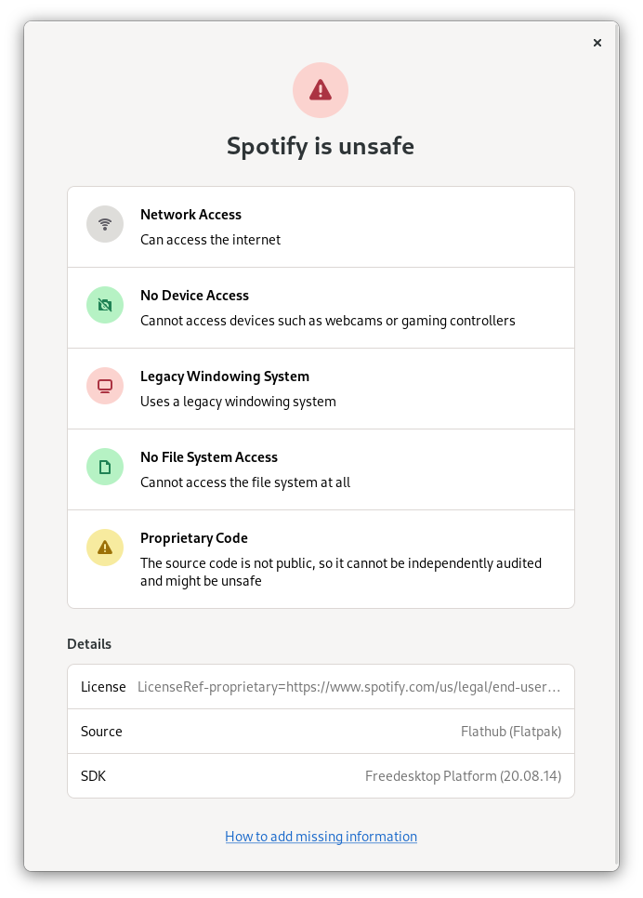Click the green No Device Access camera icon
The height and width of the screenshot is (898, 643).
105,305
